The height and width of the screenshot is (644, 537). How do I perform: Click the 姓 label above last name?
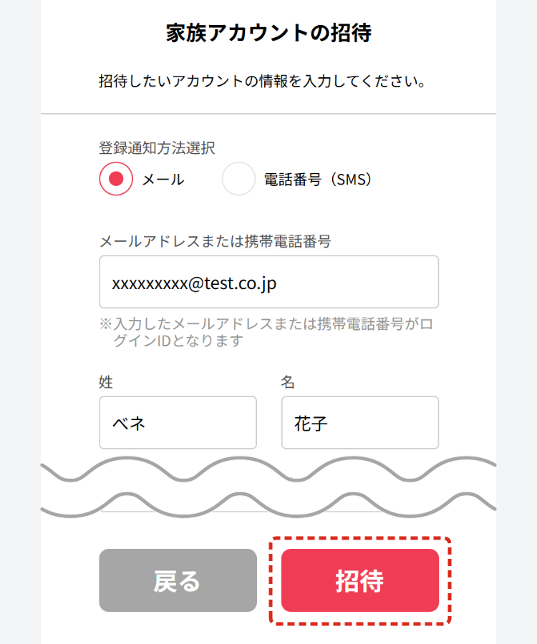click(106, 383)
